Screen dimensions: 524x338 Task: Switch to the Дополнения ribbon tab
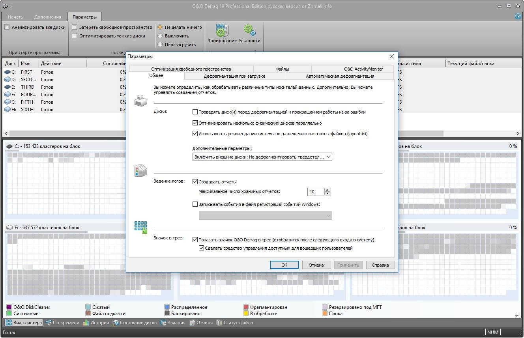(x=48, y=17)
